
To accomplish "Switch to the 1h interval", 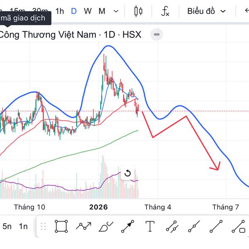I will pos(60,11).
